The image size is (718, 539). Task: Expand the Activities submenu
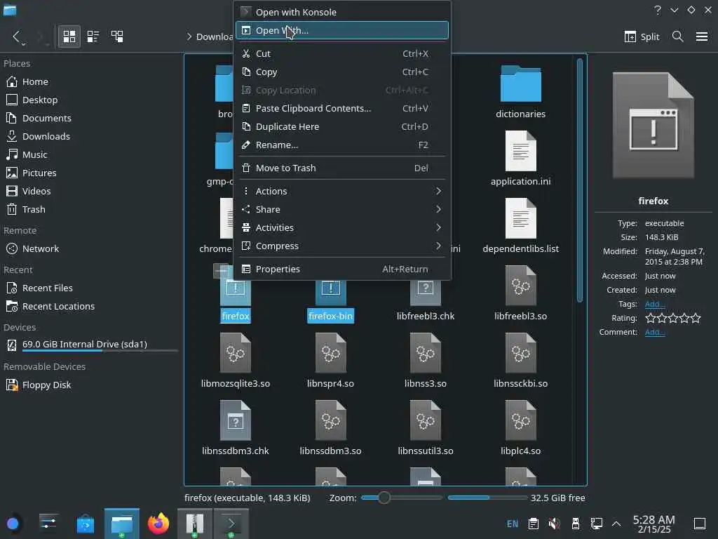pos(341,228)
